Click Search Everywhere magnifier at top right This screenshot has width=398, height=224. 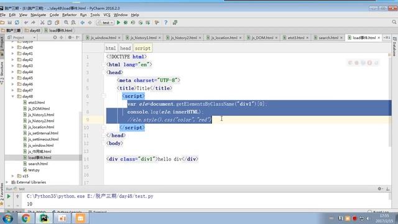coord(394,22)
